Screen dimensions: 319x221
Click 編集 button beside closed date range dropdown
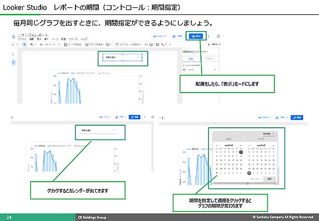[135, 117]
